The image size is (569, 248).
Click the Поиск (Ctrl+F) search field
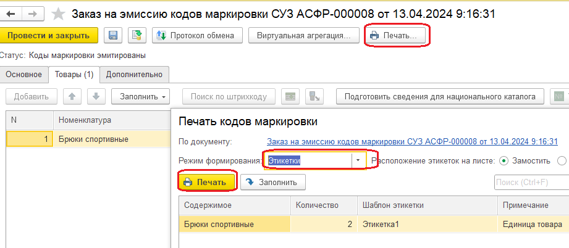click(532, 182)
